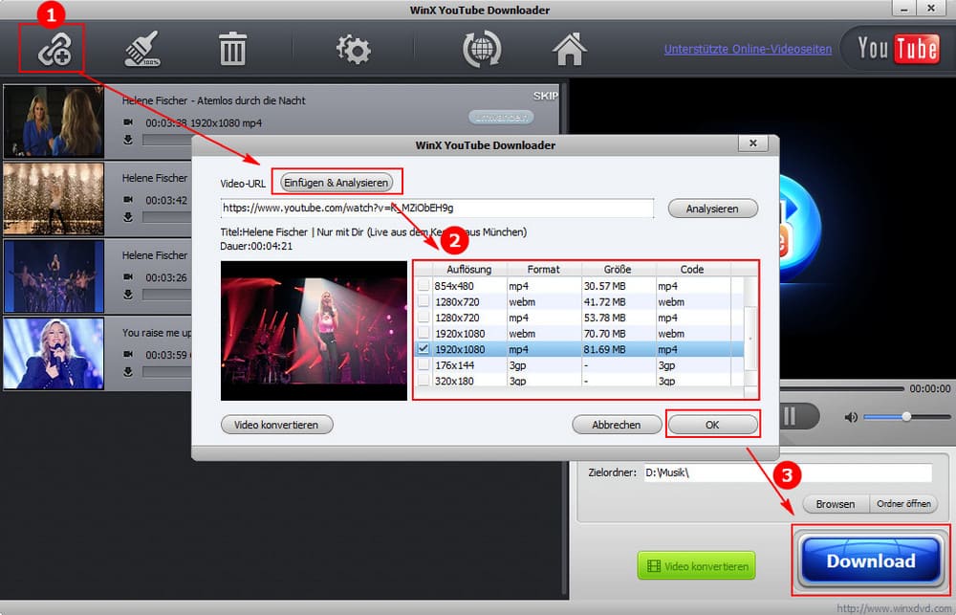Uncheck the 1920x1080 mp4 checkbox
Image resolution: width=956 pixels, height=615 pixels.
coord(424,349)
